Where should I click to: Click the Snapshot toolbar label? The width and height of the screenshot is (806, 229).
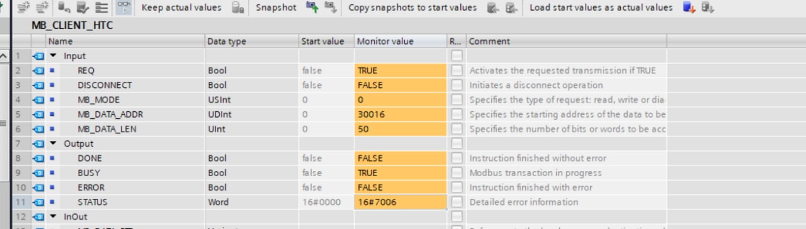click(276, 8)
